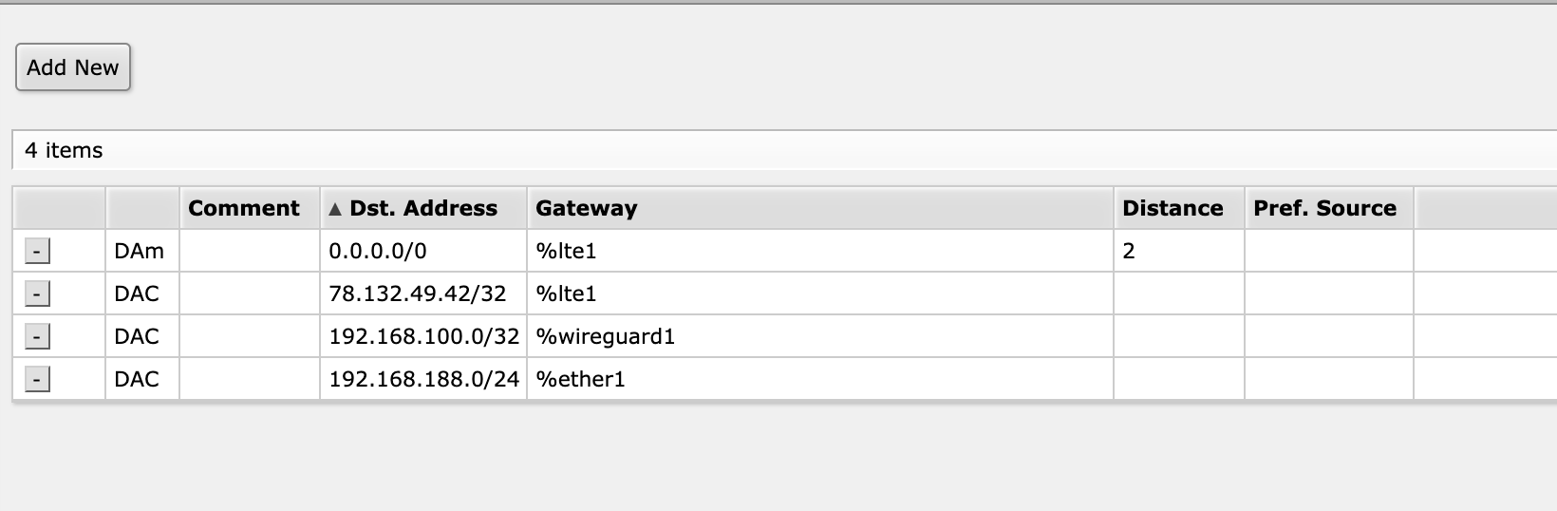Remove the 192.168.100.0/32 route with minus button
Screen dimensions: 1557x511
pyautogui.click(x=36, y=337)
